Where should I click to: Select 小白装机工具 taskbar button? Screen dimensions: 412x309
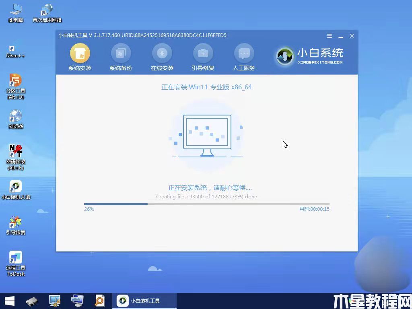click(x=144, y=301)
